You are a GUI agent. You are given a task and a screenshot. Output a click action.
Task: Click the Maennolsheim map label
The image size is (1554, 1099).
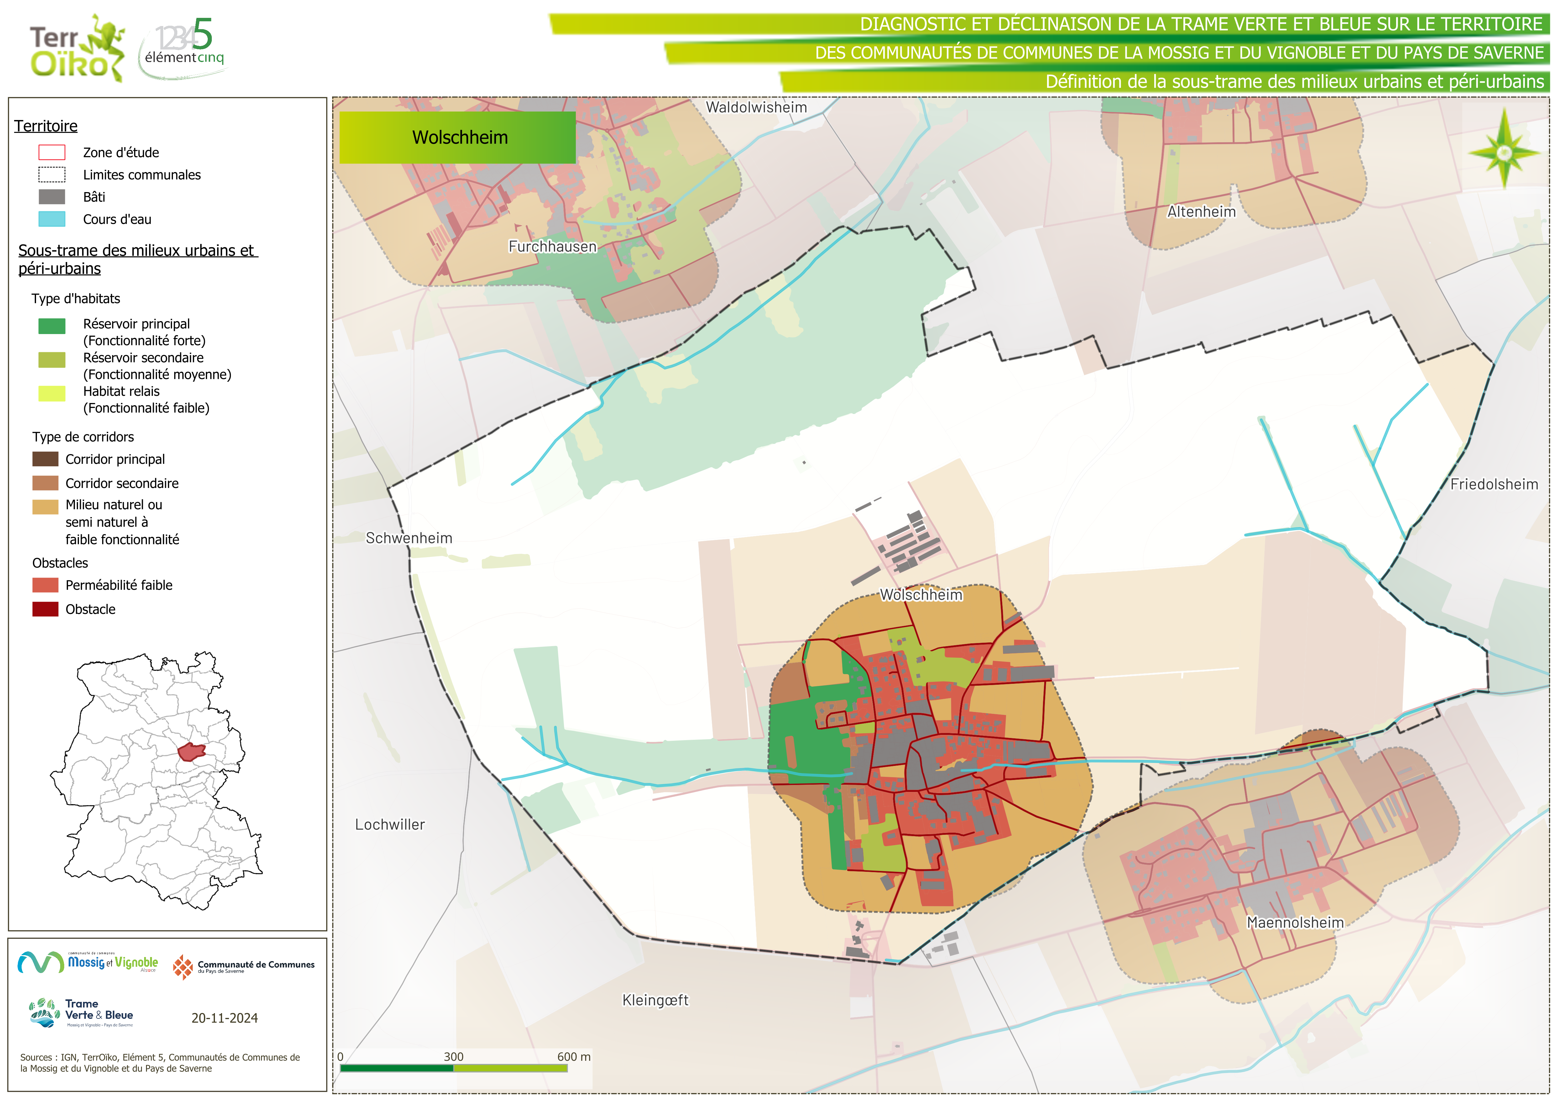point(1295,922)
